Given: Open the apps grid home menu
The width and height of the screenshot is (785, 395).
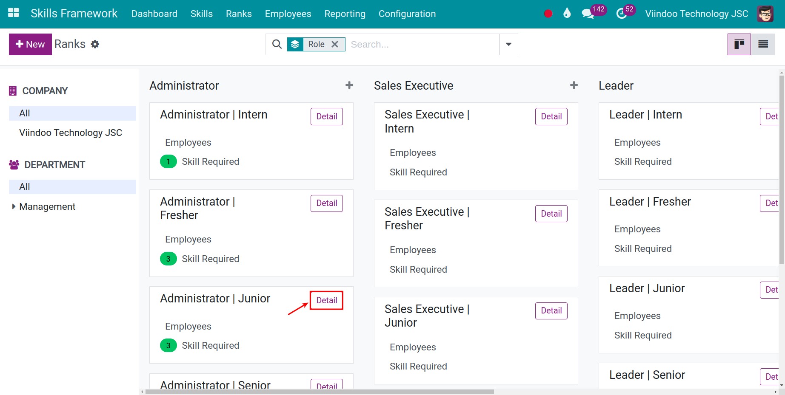Looking at the screenshot, I should point(14,13).
